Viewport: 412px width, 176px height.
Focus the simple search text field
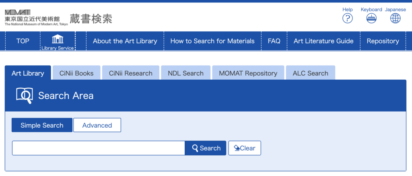tap(99, 148)
